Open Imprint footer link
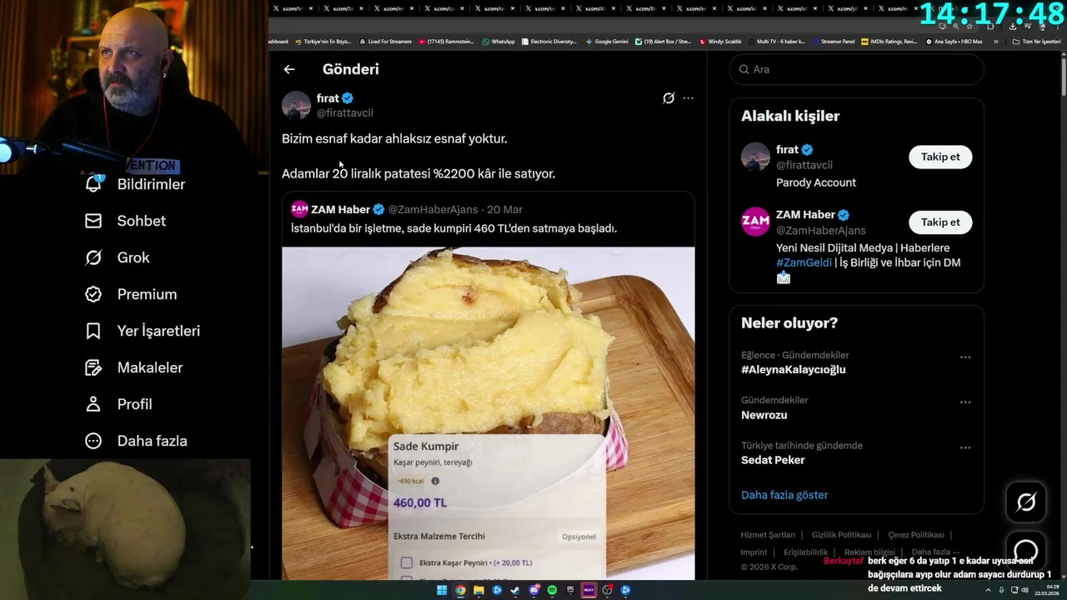This screenshot has width=1067, height=600. [x=754, y=552]
